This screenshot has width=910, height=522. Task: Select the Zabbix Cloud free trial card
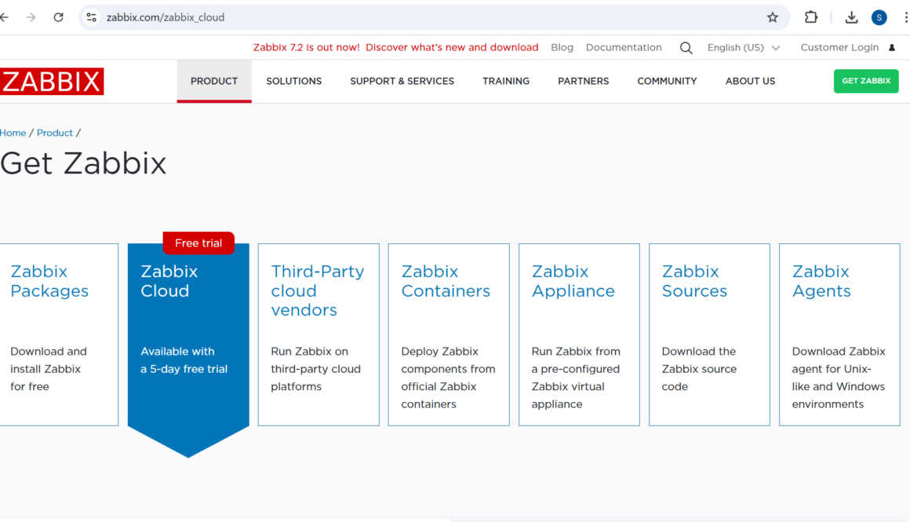click(x=188, y=338)
